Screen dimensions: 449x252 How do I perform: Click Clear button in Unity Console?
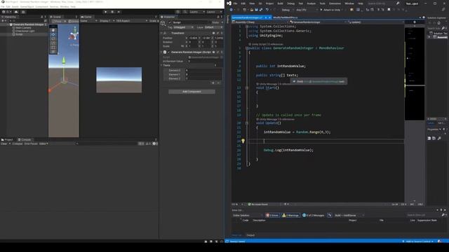point(4,143)
